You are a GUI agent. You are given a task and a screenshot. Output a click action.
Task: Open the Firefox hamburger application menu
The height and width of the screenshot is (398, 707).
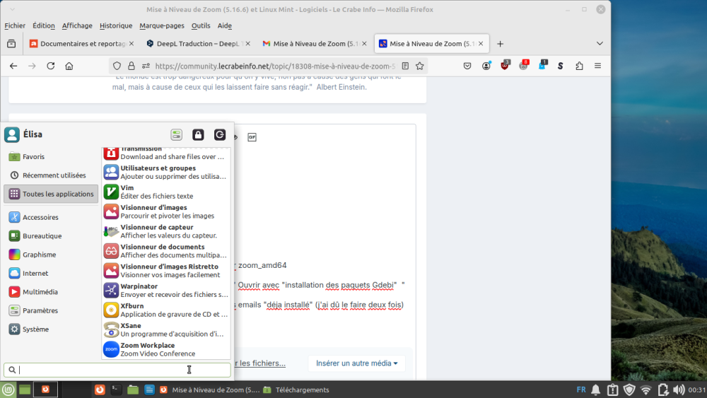(x=598, y=66)
